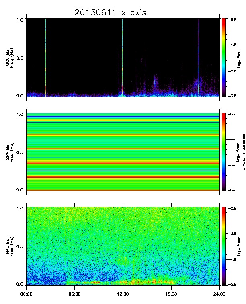Click the "Log Power" label beside MCM color bar
The image size is (246, 304).
(239, 58)
